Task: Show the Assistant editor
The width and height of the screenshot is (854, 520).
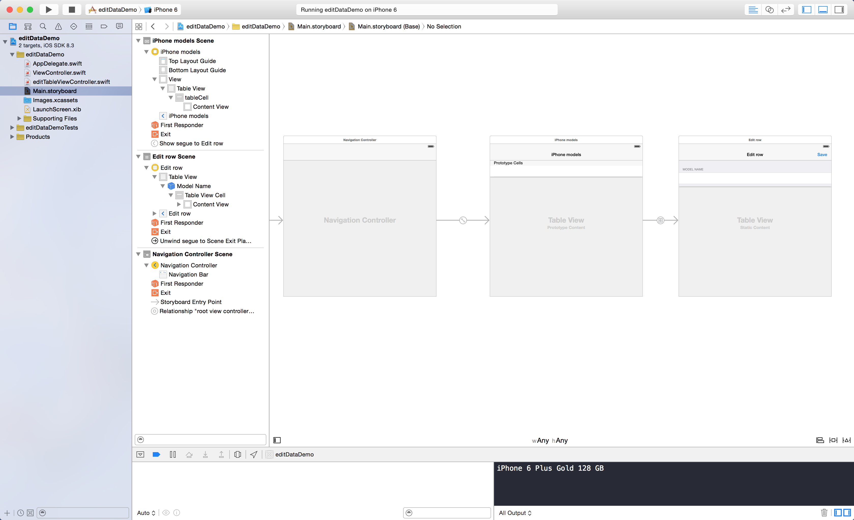Action: point(769,10)
